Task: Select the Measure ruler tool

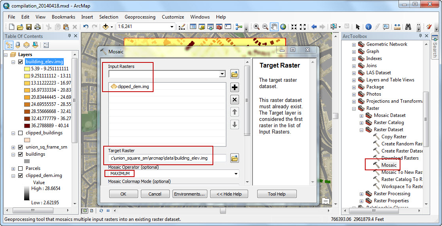Action: point(397,27)
